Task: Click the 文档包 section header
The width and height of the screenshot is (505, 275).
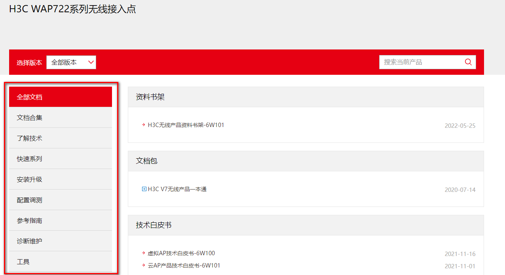Action: [306, 161]
